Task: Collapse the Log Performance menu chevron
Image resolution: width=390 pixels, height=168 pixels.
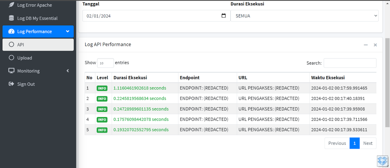Action: tap(68, 31)
